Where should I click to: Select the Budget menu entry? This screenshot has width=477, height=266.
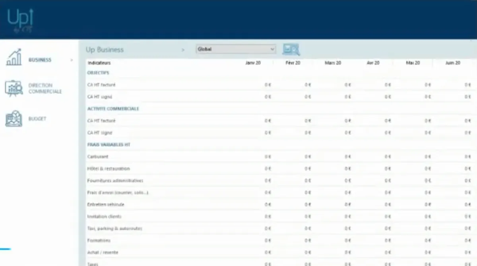[x=38, y=118]
